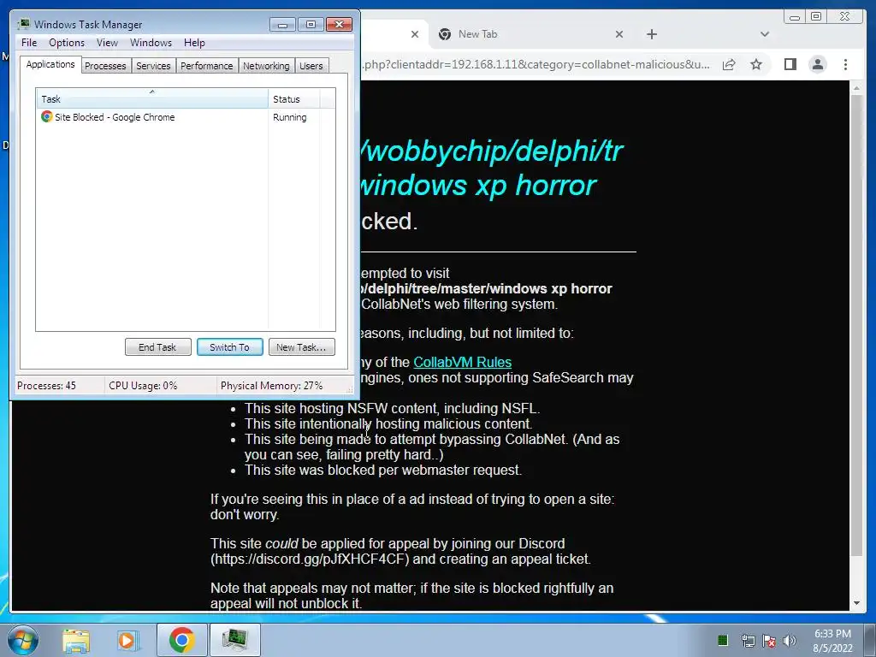Launch Windows Media Player from taskbar

pos(127,640)
